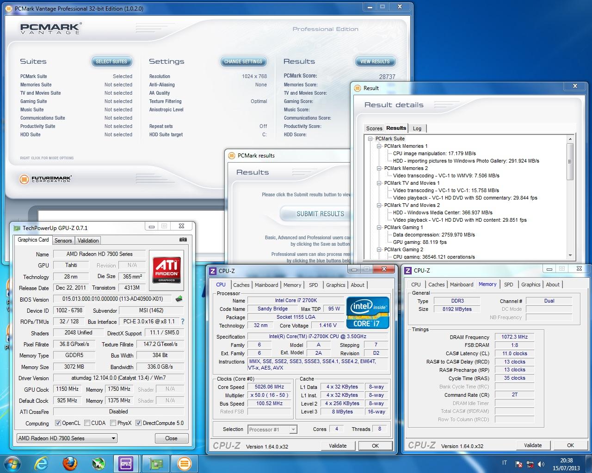Viewport: 592px width, 473px height.
Task: Click the Result window title icon
Action: tap(357, 88)
